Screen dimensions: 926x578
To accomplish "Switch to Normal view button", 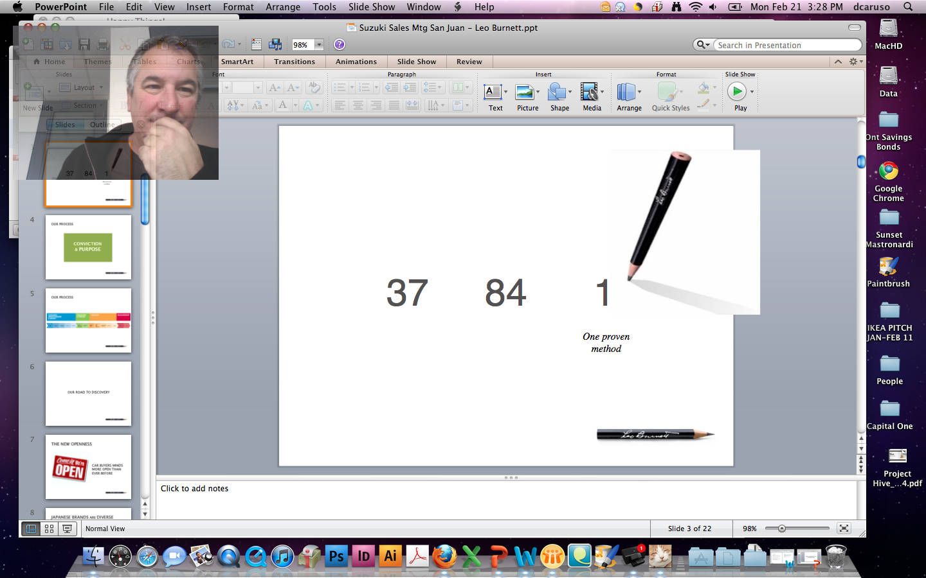I will coord(31,529).
